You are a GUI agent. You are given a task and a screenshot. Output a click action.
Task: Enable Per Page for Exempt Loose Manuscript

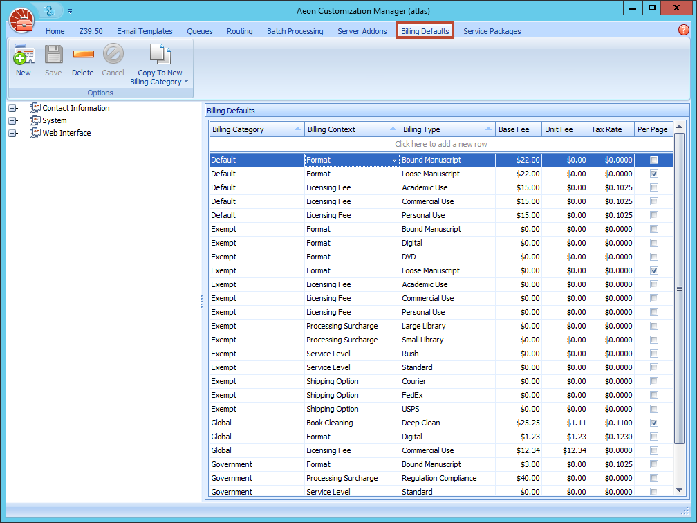click(x=653, y=270)
